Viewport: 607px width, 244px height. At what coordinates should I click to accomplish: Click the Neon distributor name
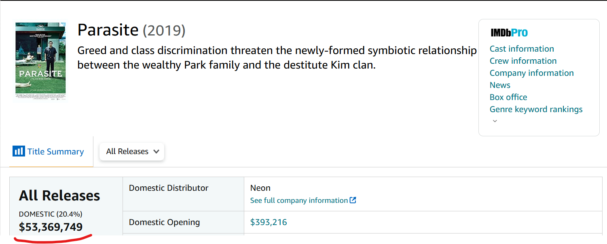[260, 188]
